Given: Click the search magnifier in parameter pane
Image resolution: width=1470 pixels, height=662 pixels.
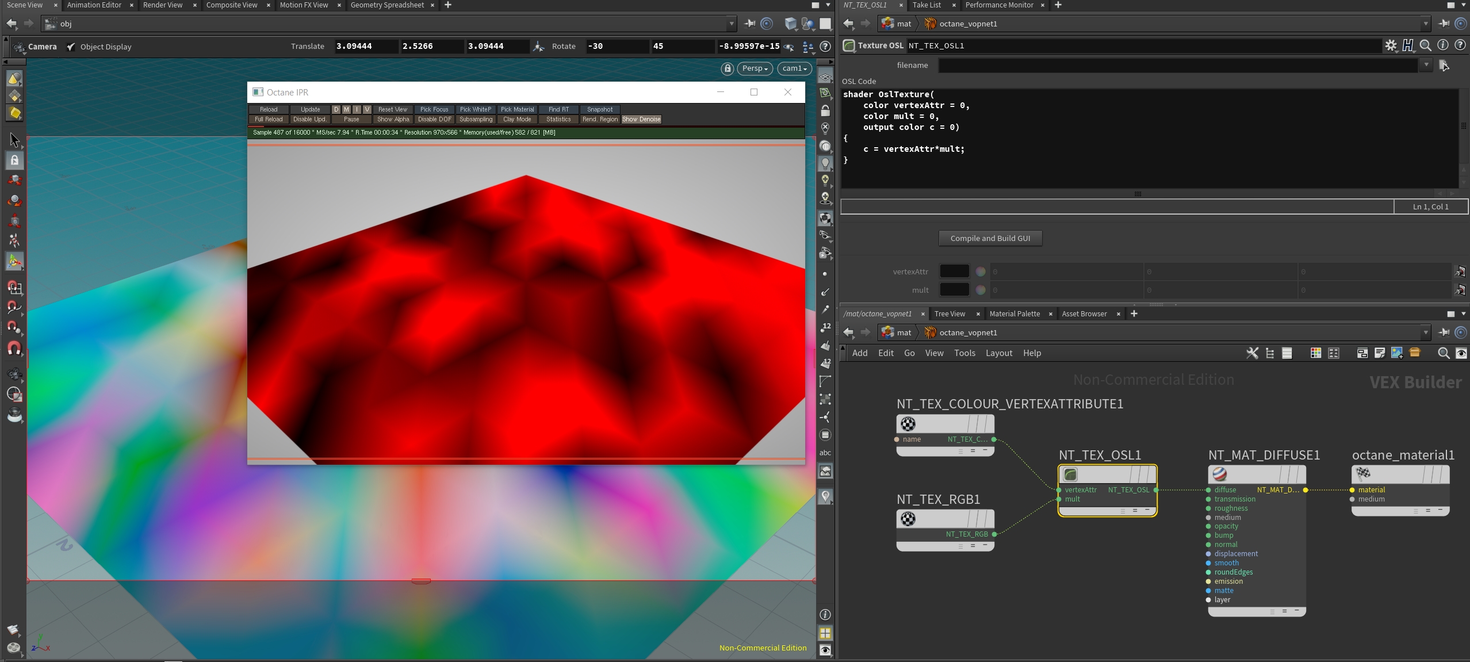Looking at the screenshot, I should (x=1425, y=45).
